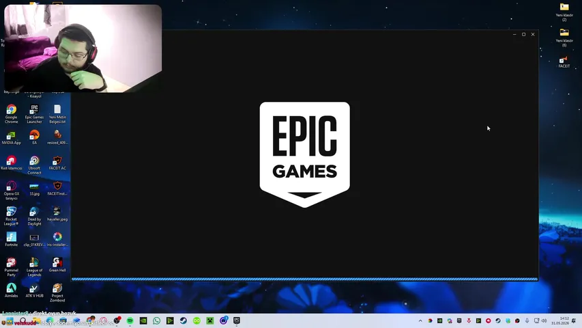Open Steam from the taskbar
The height and width of the screenshot is (328, 582).
point(184,320)
